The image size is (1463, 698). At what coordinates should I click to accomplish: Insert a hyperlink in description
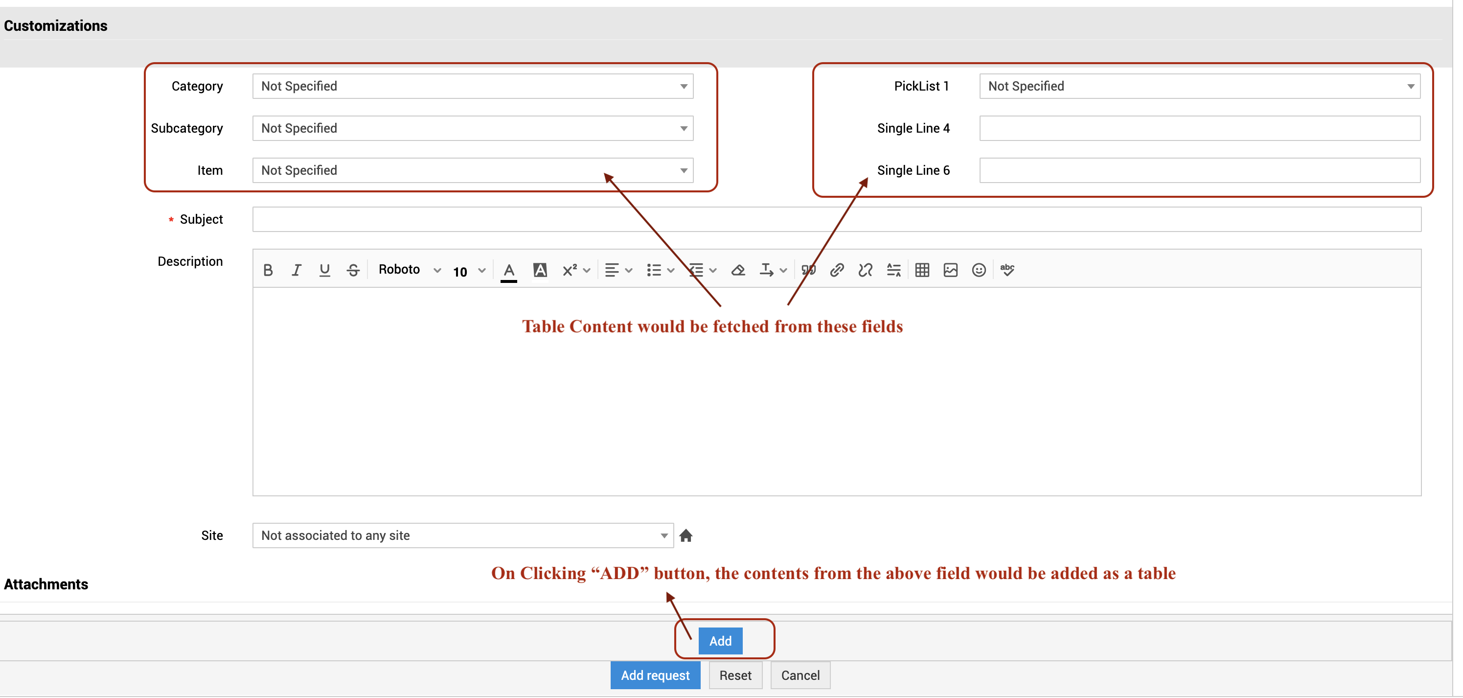[837, 270]
